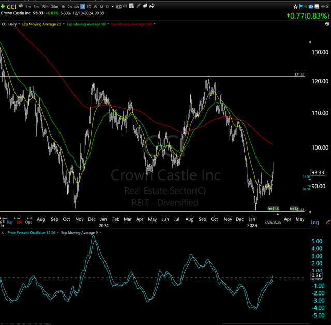Click the 90.88 header value
The width and height of the screenshot is (331, 325).
[99, 13]
